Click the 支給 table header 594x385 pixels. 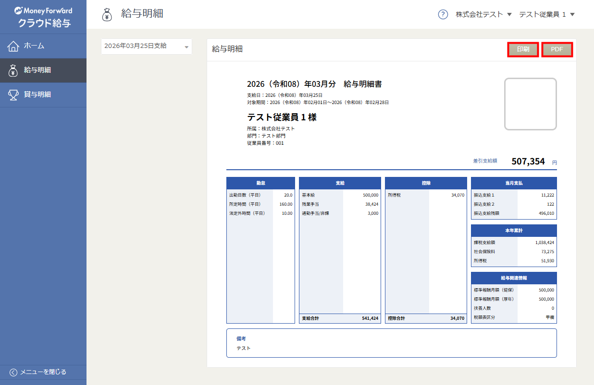point(340,183)
